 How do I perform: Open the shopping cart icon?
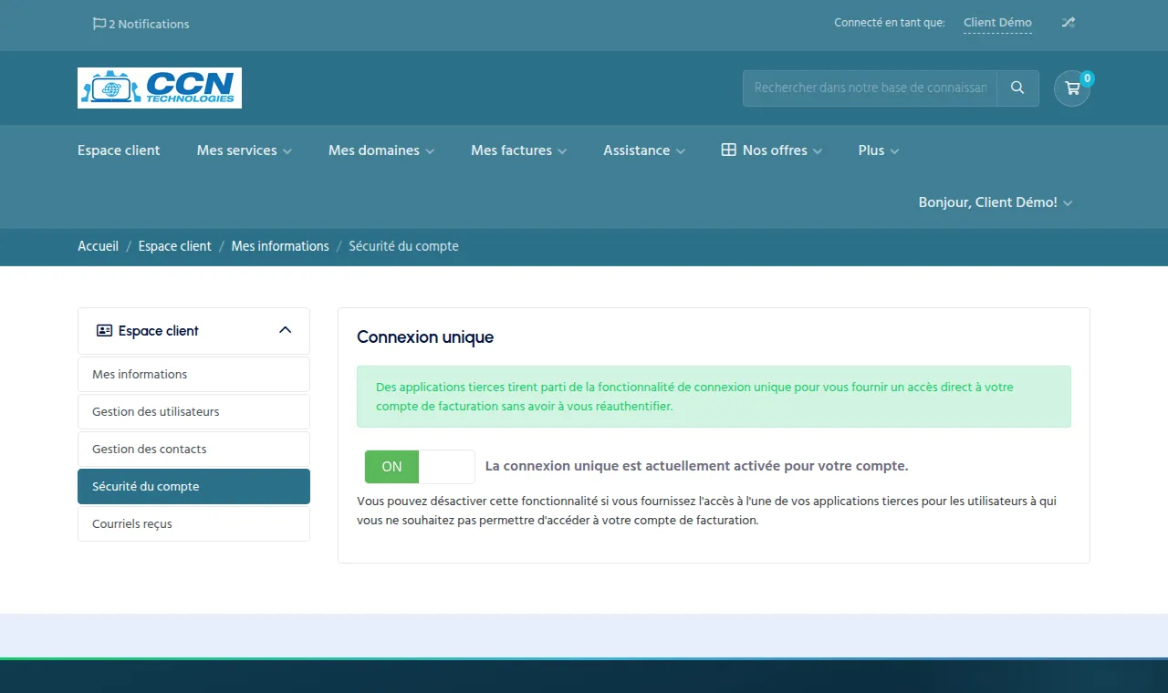(1072, 88)
